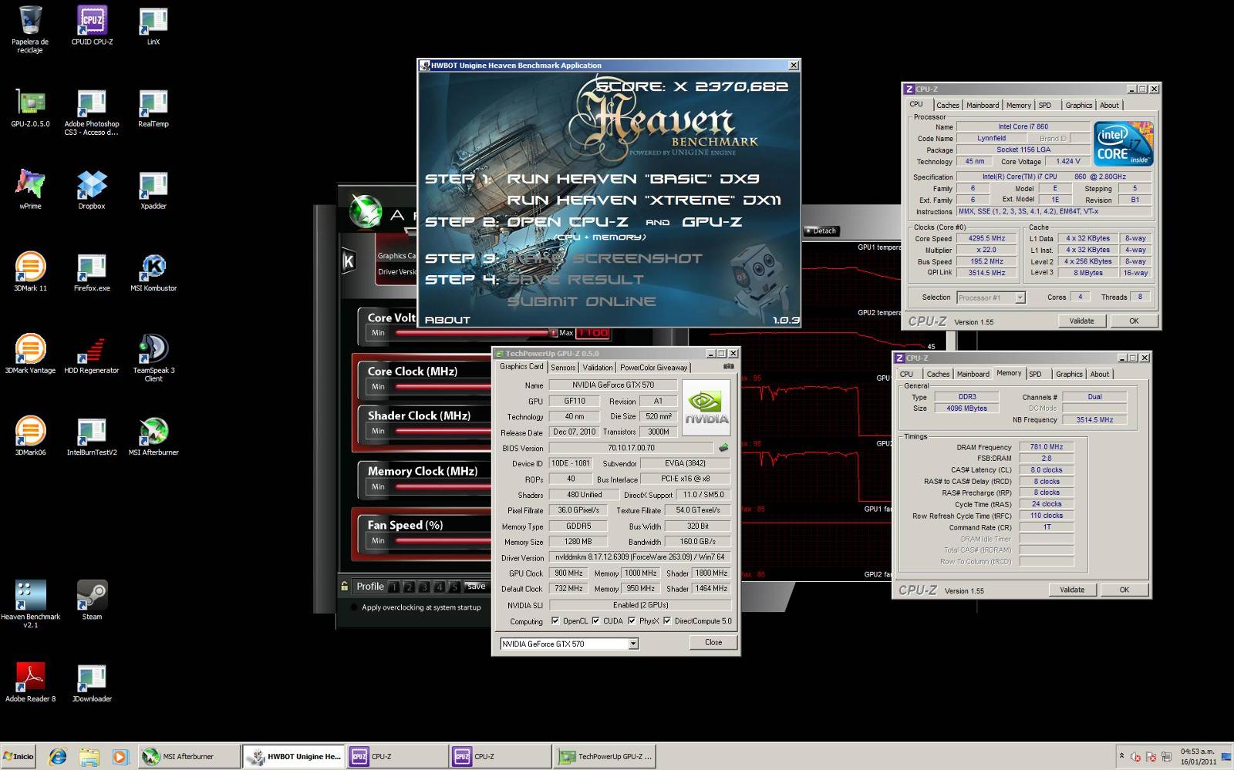Toggle the OpenCL checkbox in GPU-Z
The height and width of the screenshot is (770, 1234).
click(x=555, y=621)
